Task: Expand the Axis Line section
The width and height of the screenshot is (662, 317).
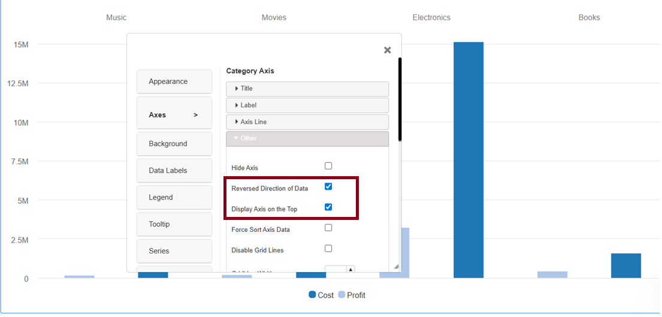Action: click(x=307, y=122)
